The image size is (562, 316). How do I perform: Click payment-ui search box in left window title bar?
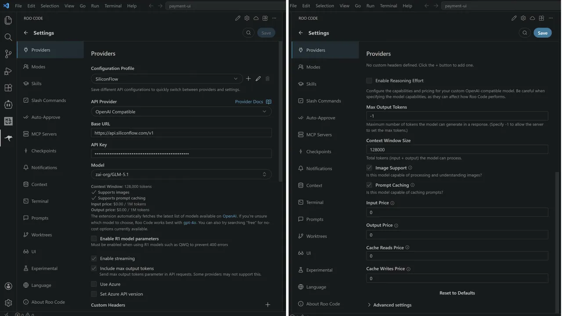tap(225, 6)
